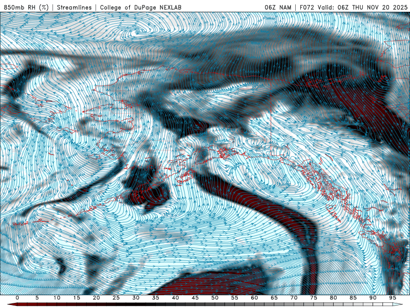Click "College of DuPage NEXLAB" text
410x307 pixels.
click(140, 7)
